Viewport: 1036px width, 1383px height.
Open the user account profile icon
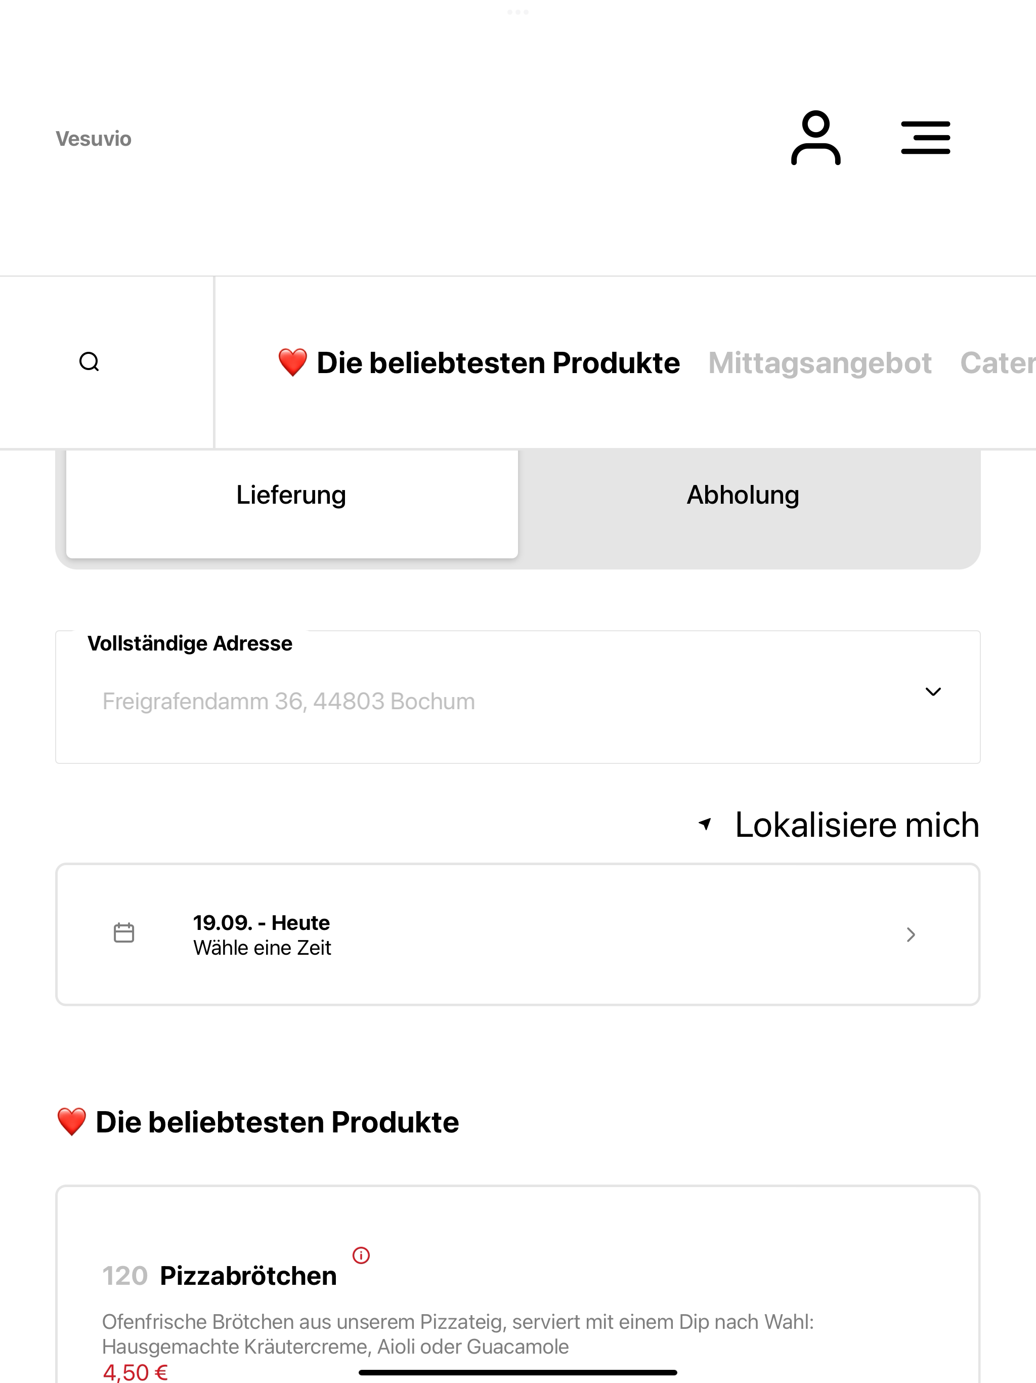pyautogui.click(x=815, y=138)
